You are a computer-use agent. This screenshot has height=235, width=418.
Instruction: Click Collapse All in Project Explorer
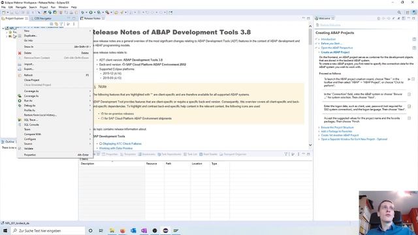52,24
